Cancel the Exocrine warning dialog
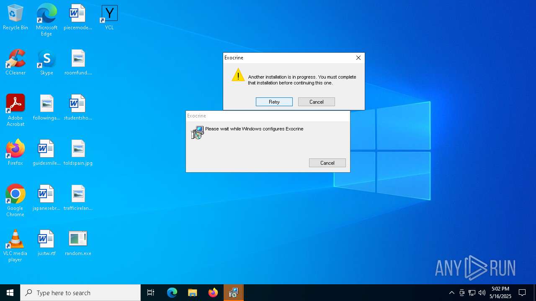 tap(317, 102)
